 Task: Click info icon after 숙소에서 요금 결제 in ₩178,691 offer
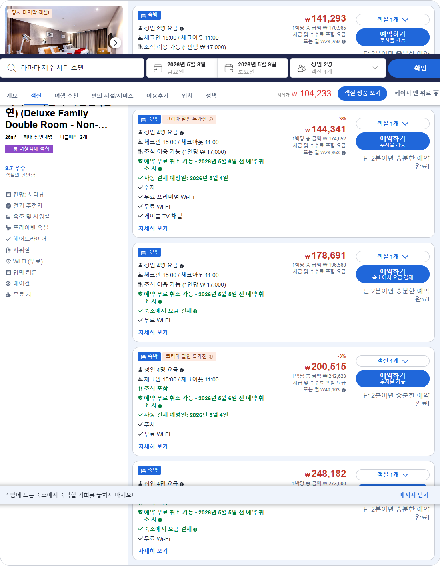[195, 311]
